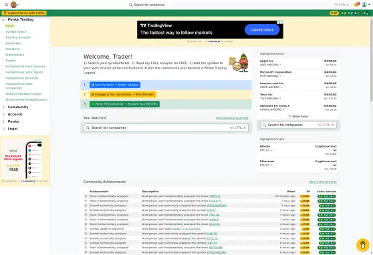Screen dimensions: 373x255
Task: Open the hamburger menu icon
Action: [7, 5]
